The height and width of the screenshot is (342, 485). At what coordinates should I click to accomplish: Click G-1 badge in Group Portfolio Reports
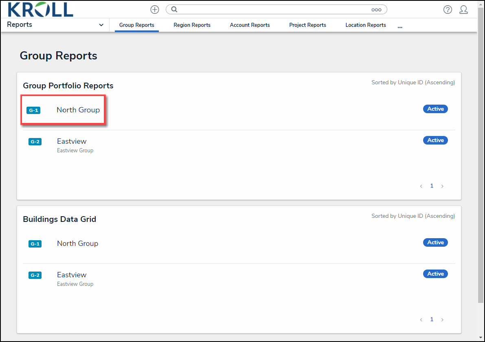click(33, 110)
